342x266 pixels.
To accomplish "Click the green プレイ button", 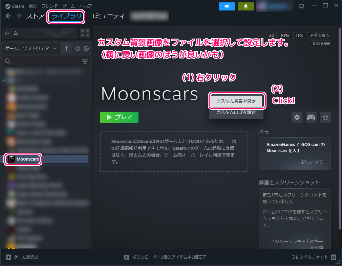I will 119,117.
